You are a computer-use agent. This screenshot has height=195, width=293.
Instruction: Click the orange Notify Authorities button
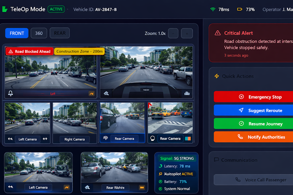pos(253,137)
